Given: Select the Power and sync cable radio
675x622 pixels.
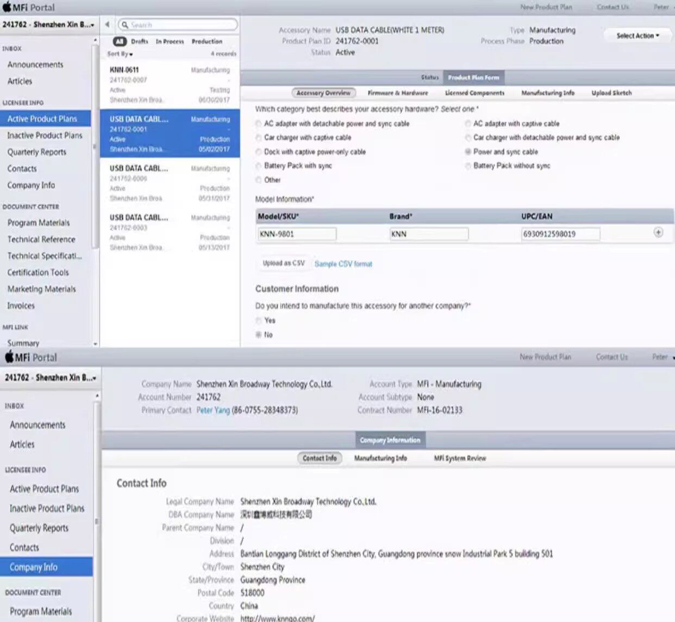Looking at the screenshot, I should [x=468, y=152].
